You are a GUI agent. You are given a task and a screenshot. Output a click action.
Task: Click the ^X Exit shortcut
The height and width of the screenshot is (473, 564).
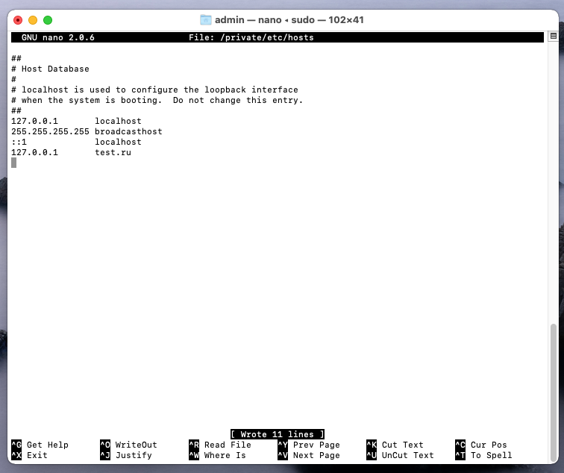[30, 455]
